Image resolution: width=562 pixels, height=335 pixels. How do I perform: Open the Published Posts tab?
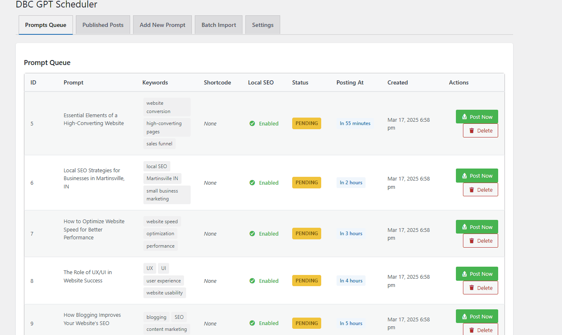[x=103, y=25]
